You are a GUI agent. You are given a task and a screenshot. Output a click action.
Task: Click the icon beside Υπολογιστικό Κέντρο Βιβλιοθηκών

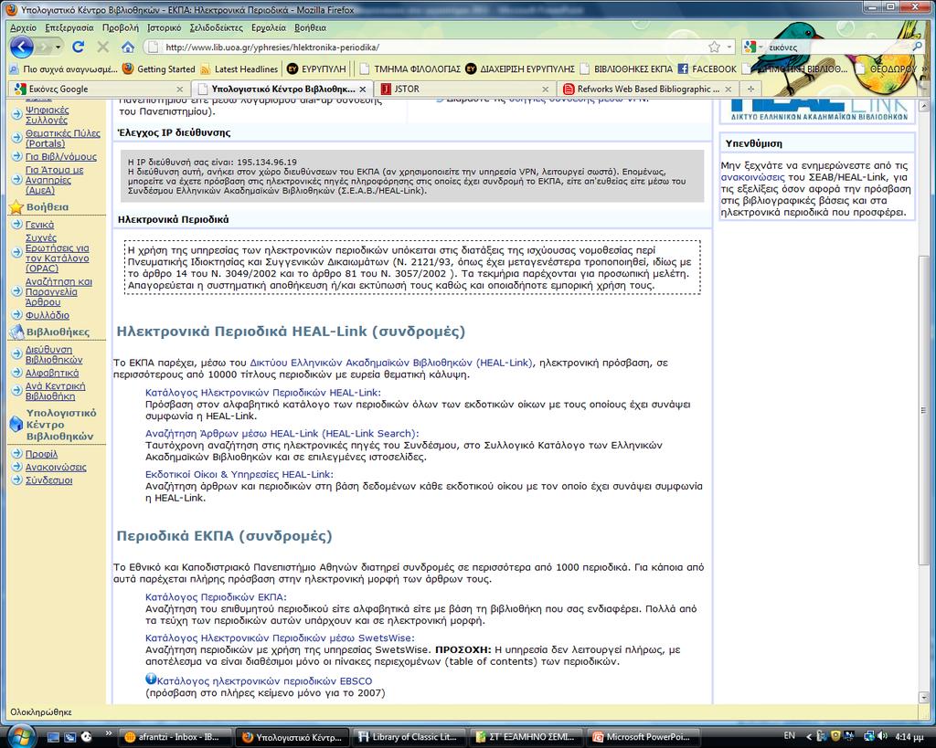pos(16,424)
